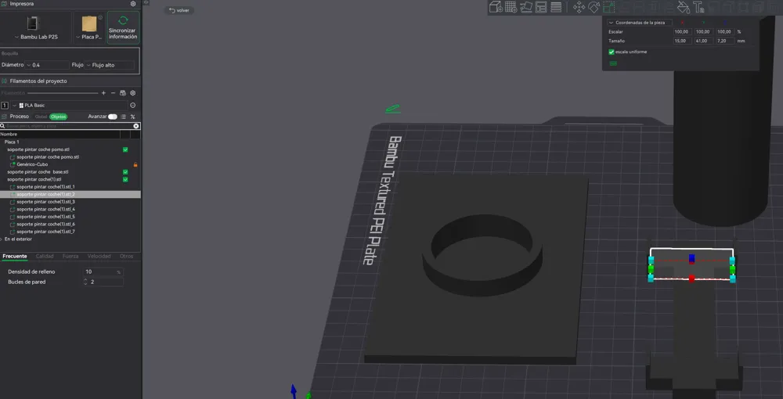Select the Text shape tool icon
783x399 pixels.
click(698, 7)
